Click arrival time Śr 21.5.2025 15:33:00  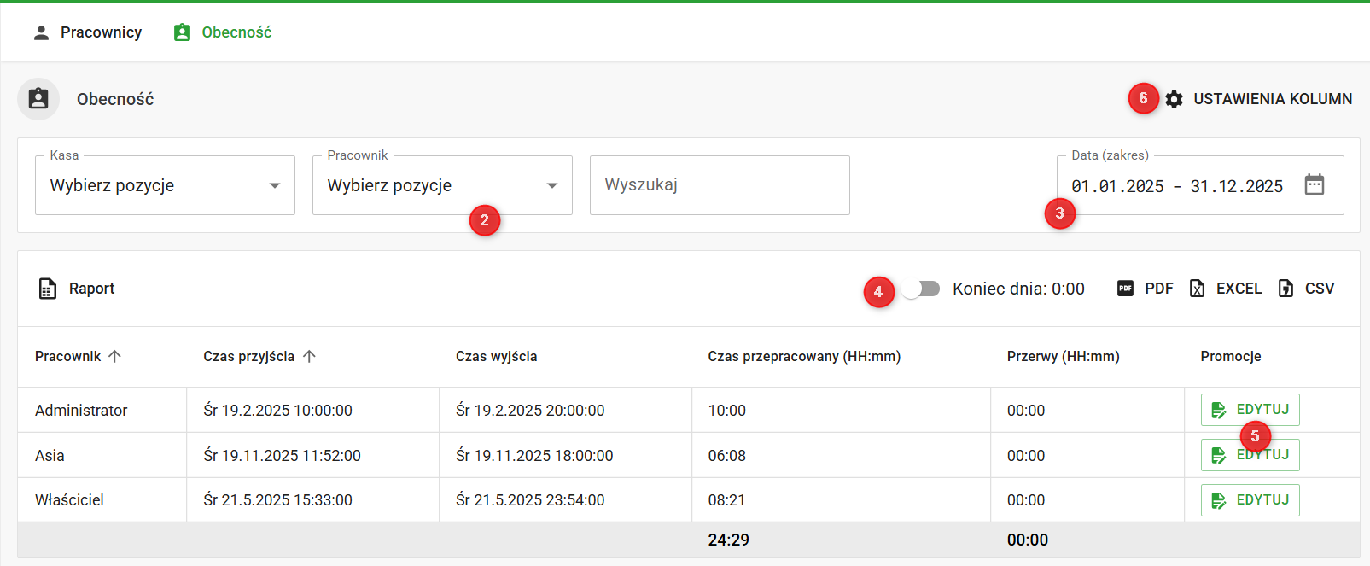coord(278,500)
